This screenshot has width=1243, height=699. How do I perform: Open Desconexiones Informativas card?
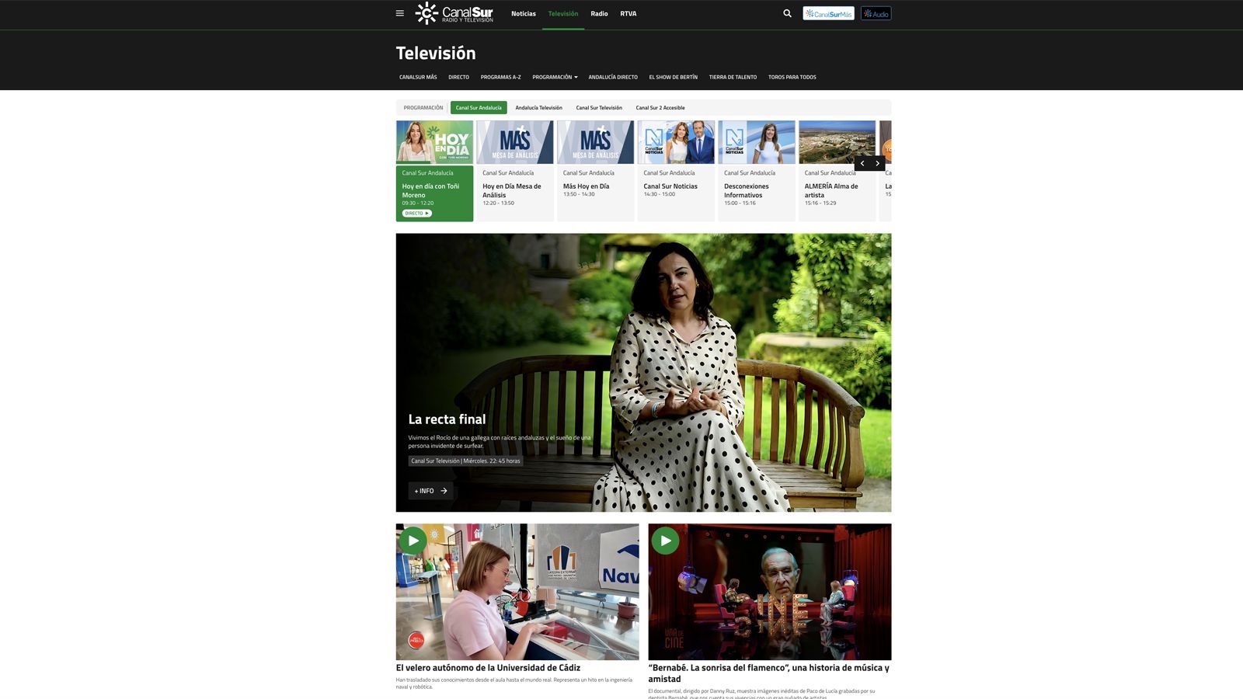pyautogui.click(x=757, y=171)
